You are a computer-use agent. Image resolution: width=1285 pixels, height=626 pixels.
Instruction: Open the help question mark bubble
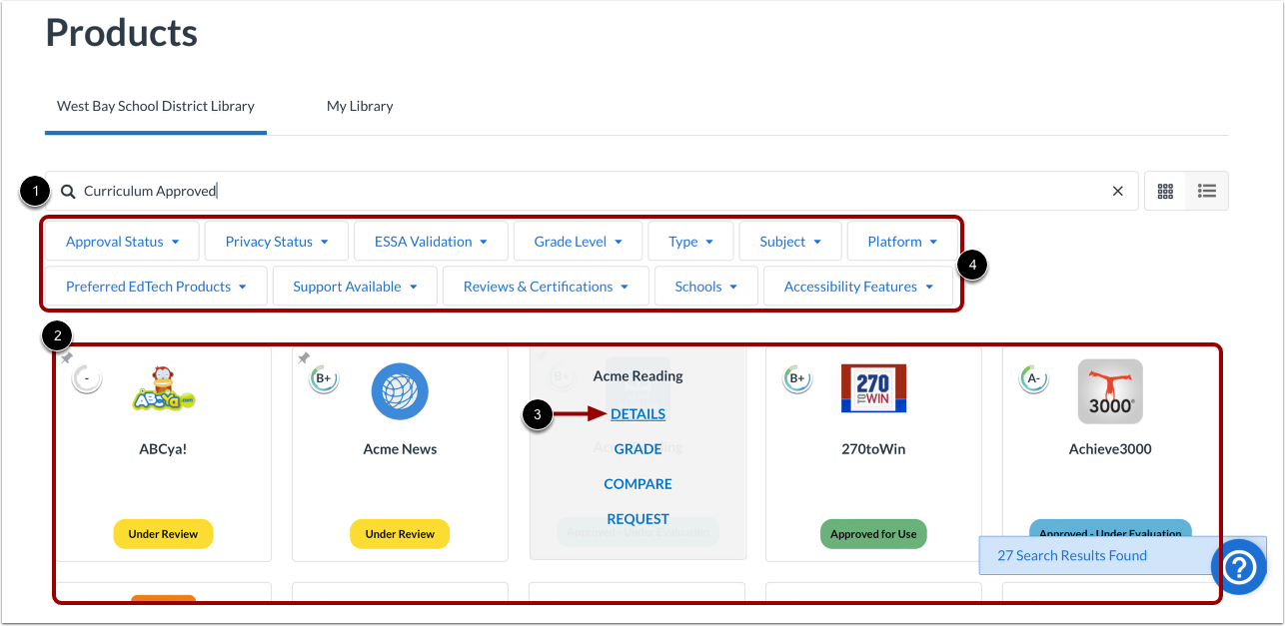1239,566
